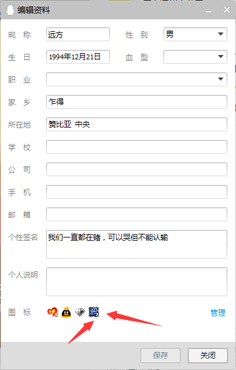The width and height of the screenshot is (236, 370).
Task: Focus the 学校 school input field
Action: [137, 147]
